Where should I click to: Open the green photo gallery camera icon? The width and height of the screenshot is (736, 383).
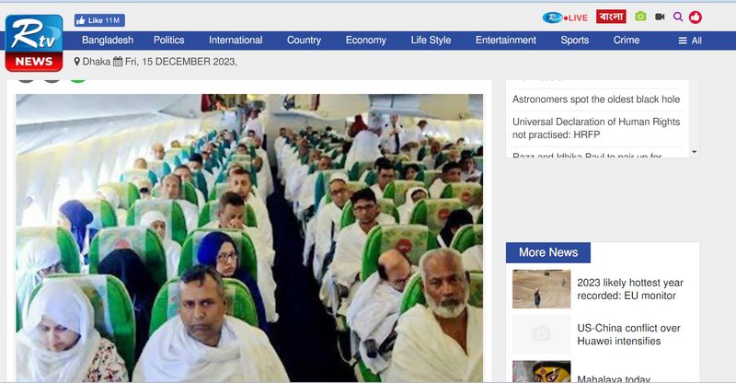[x=640, y=17]
